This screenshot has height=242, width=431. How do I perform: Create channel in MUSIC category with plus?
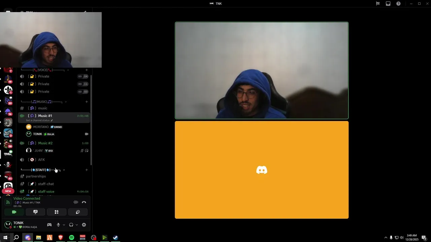pyautogui.click(x=87, y=102)
